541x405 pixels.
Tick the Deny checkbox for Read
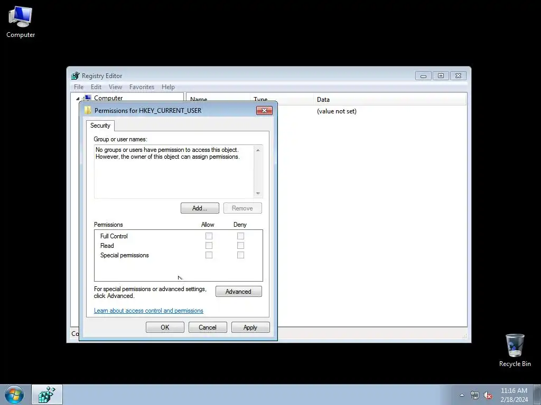[240, 246]
